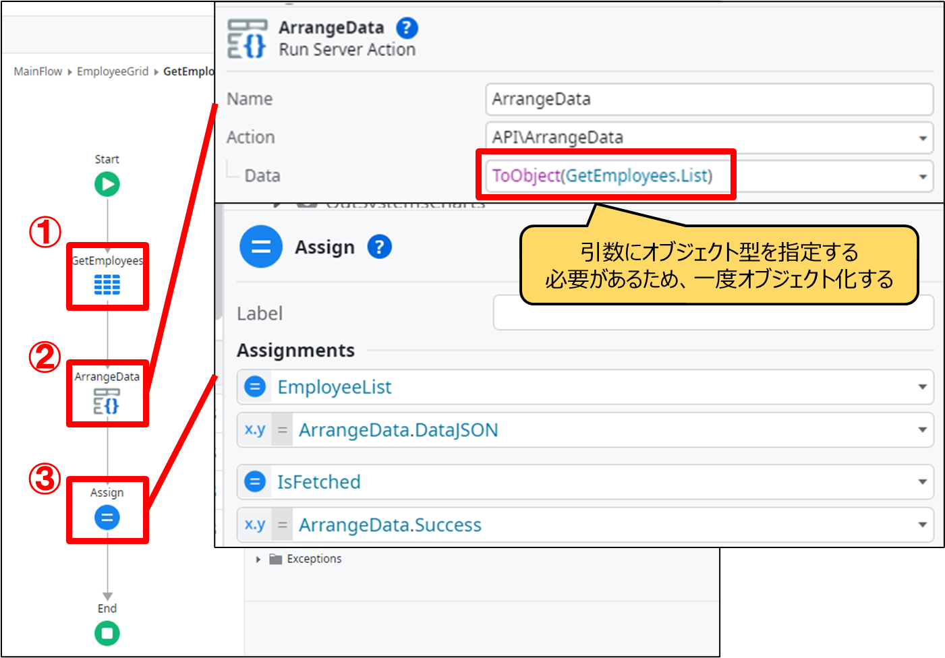The width and height of the screenshot is (945, 658).
Task: Open the ArrangeData.Success value dropdown
Action: [x=921, y=525]
